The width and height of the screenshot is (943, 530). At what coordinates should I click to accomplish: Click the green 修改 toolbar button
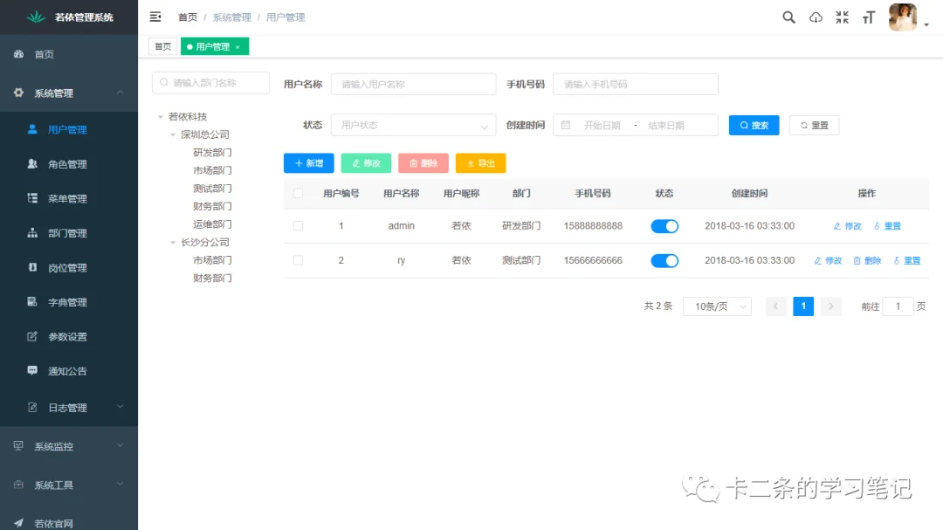tap(366, 163)
